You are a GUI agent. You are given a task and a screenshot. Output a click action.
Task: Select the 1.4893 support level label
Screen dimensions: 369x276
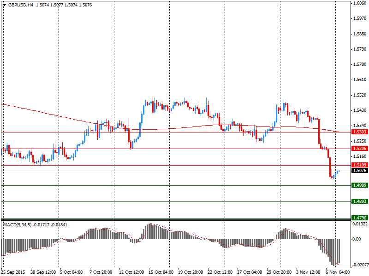point(359,201)
